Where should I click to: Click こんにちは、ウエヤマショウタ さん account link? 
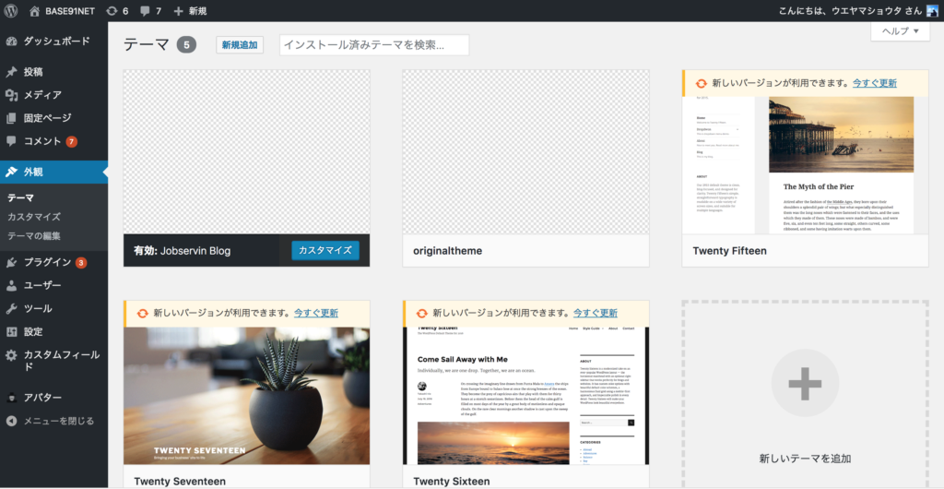[849, 11]
